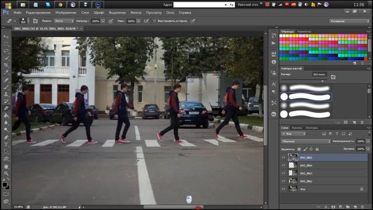
Task: Delete layer with trash icon in Layers panel
Action: coord(362,207)
